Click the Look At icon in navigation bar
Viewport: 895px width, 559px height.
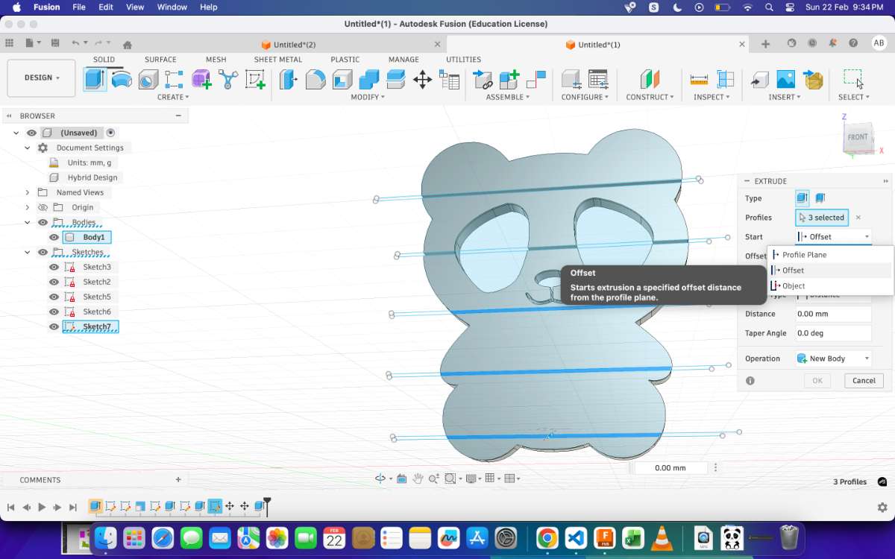[401, 479]
